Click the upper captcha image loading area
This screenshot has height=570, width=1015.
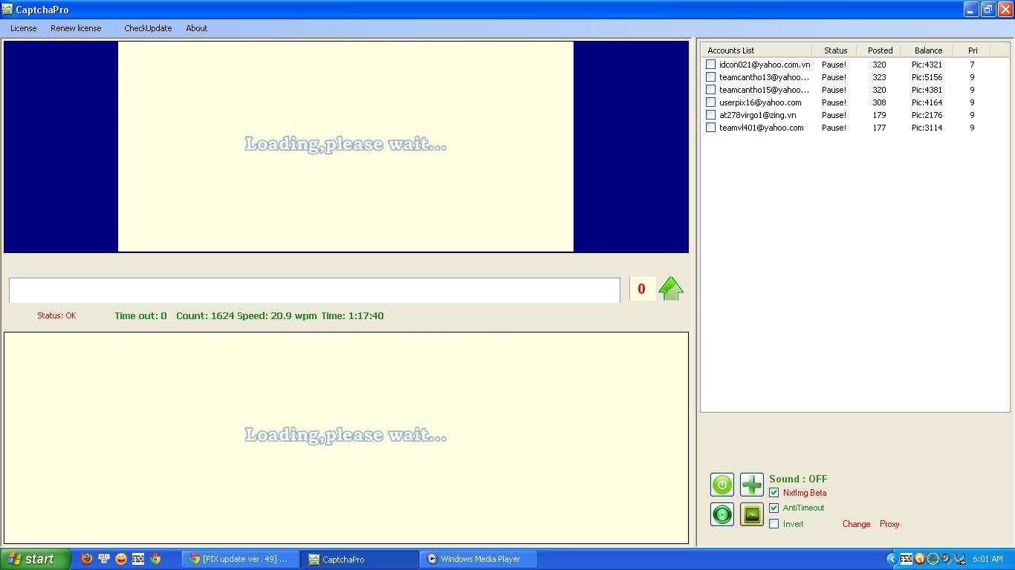click(346, 146)
